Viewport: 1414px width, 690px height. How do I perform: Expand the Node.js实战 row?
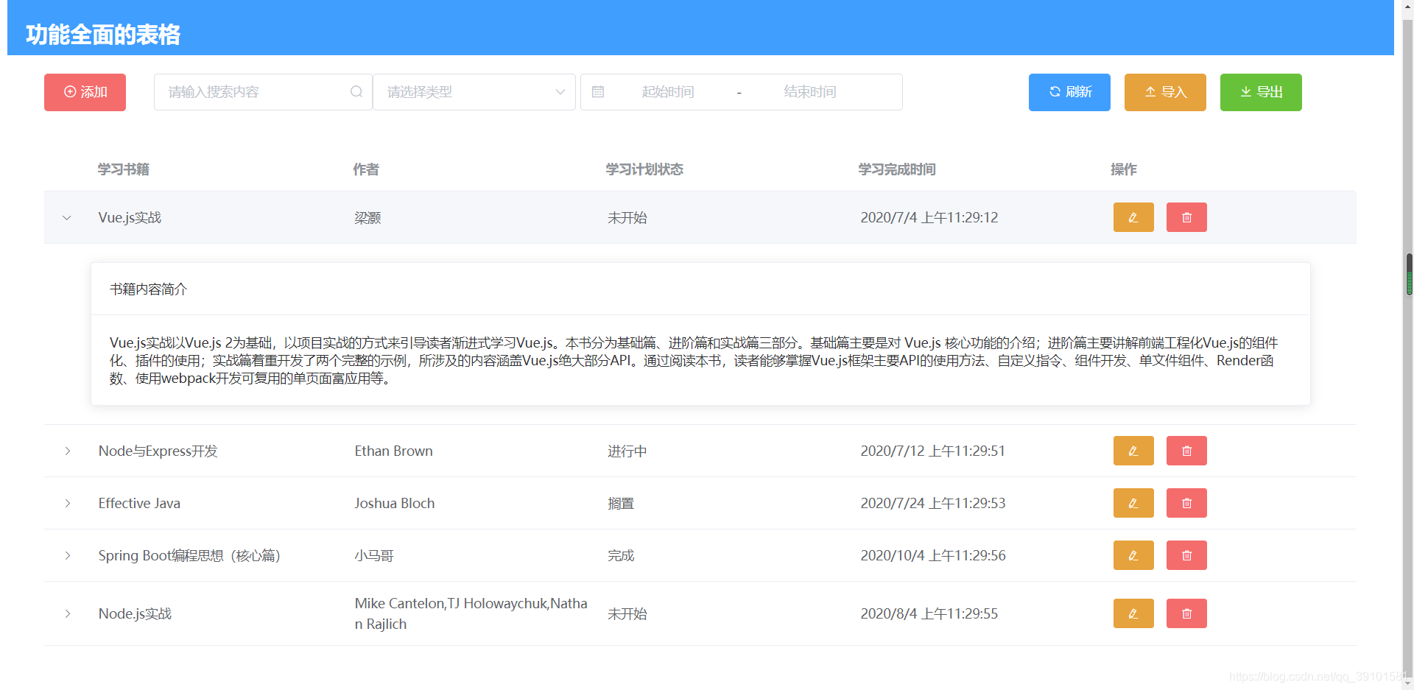67,613
